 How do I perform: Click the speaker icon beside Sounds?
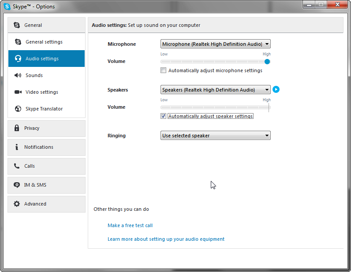(18, 75)
